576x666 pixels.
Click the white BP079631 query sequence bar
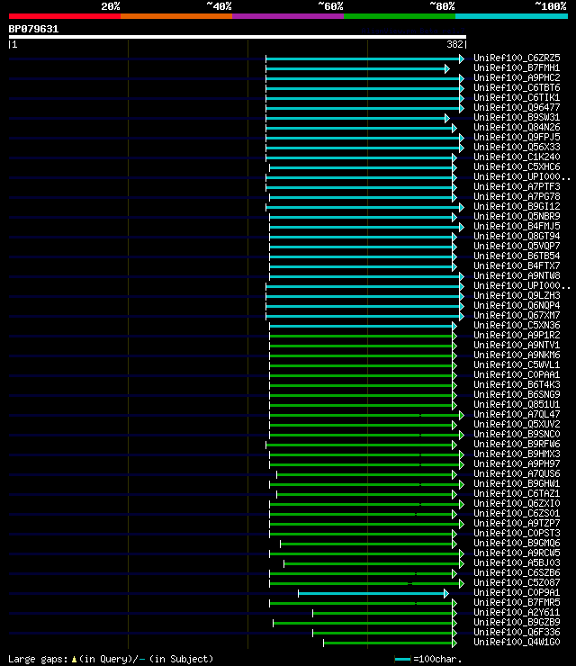pos(238,37)
